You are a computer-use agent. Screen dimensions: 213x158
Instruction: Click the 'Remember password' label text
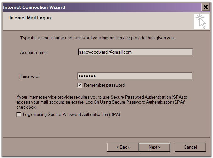pos(104,85)
